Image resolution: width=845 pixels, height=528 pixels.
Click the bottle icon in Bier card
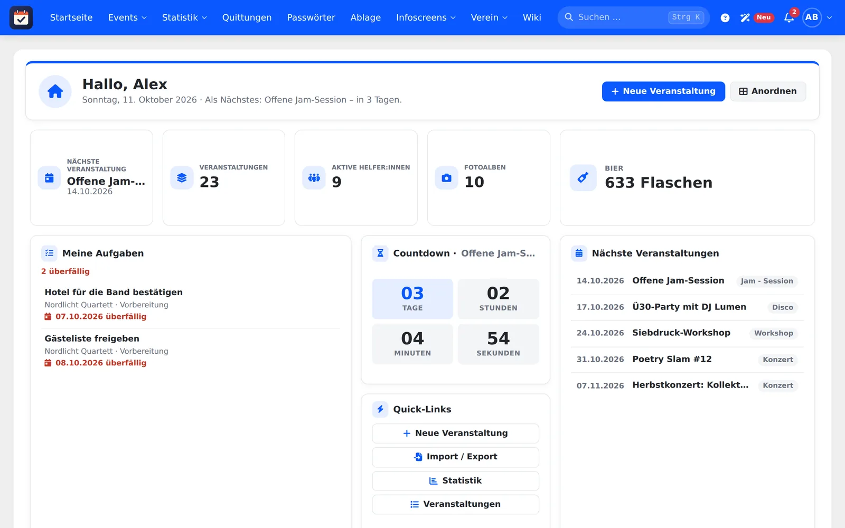click(x=583, y=177)
